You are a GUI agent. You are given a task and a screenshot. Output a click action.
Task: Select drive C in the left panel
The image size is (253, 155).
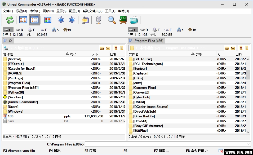coord(8,30)
